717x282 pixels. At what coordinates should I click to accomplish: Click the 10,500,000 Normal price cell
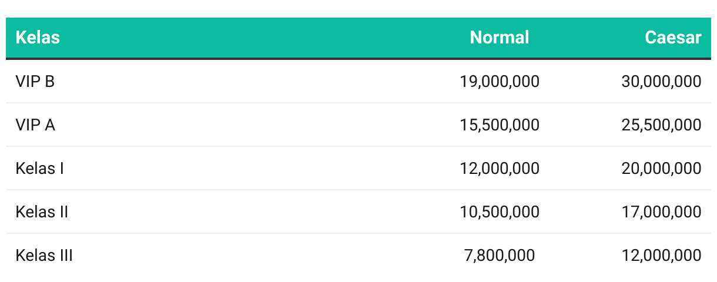500,212
